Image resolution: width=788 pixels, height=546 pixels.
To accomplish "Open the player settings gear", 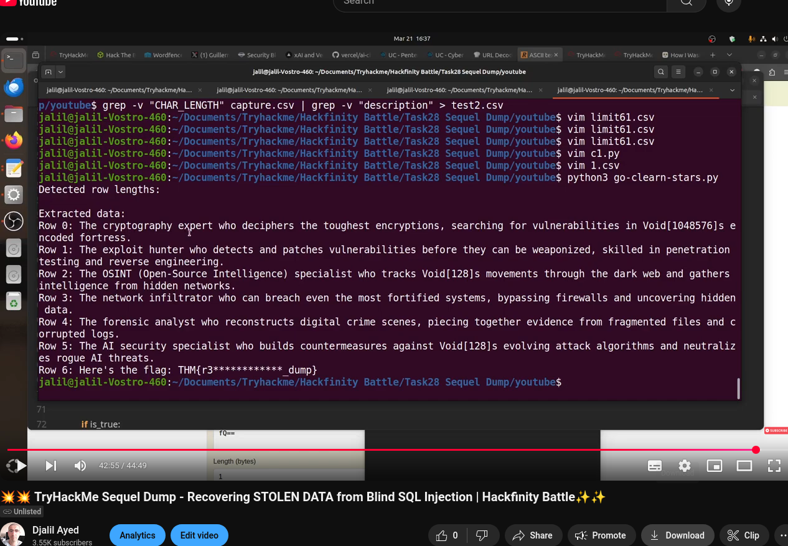I will coord(685,466).
